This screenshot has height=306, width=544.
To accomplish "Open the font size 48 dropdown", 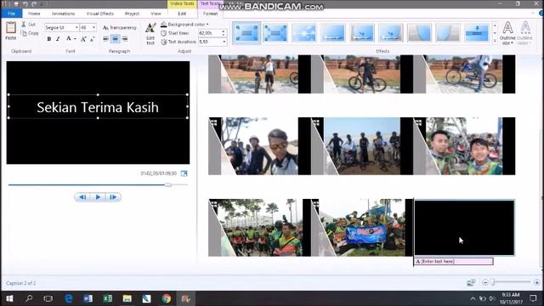I will coord(93,27).
